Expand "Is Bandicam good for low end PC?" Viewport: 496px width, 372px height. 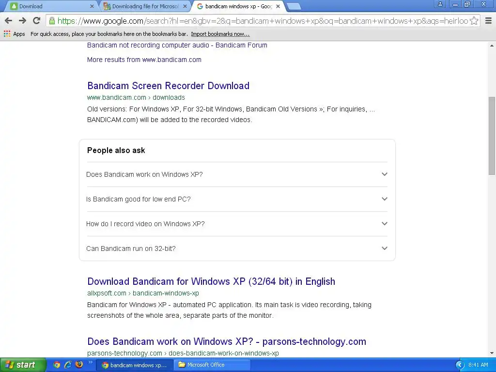(237, 199)
